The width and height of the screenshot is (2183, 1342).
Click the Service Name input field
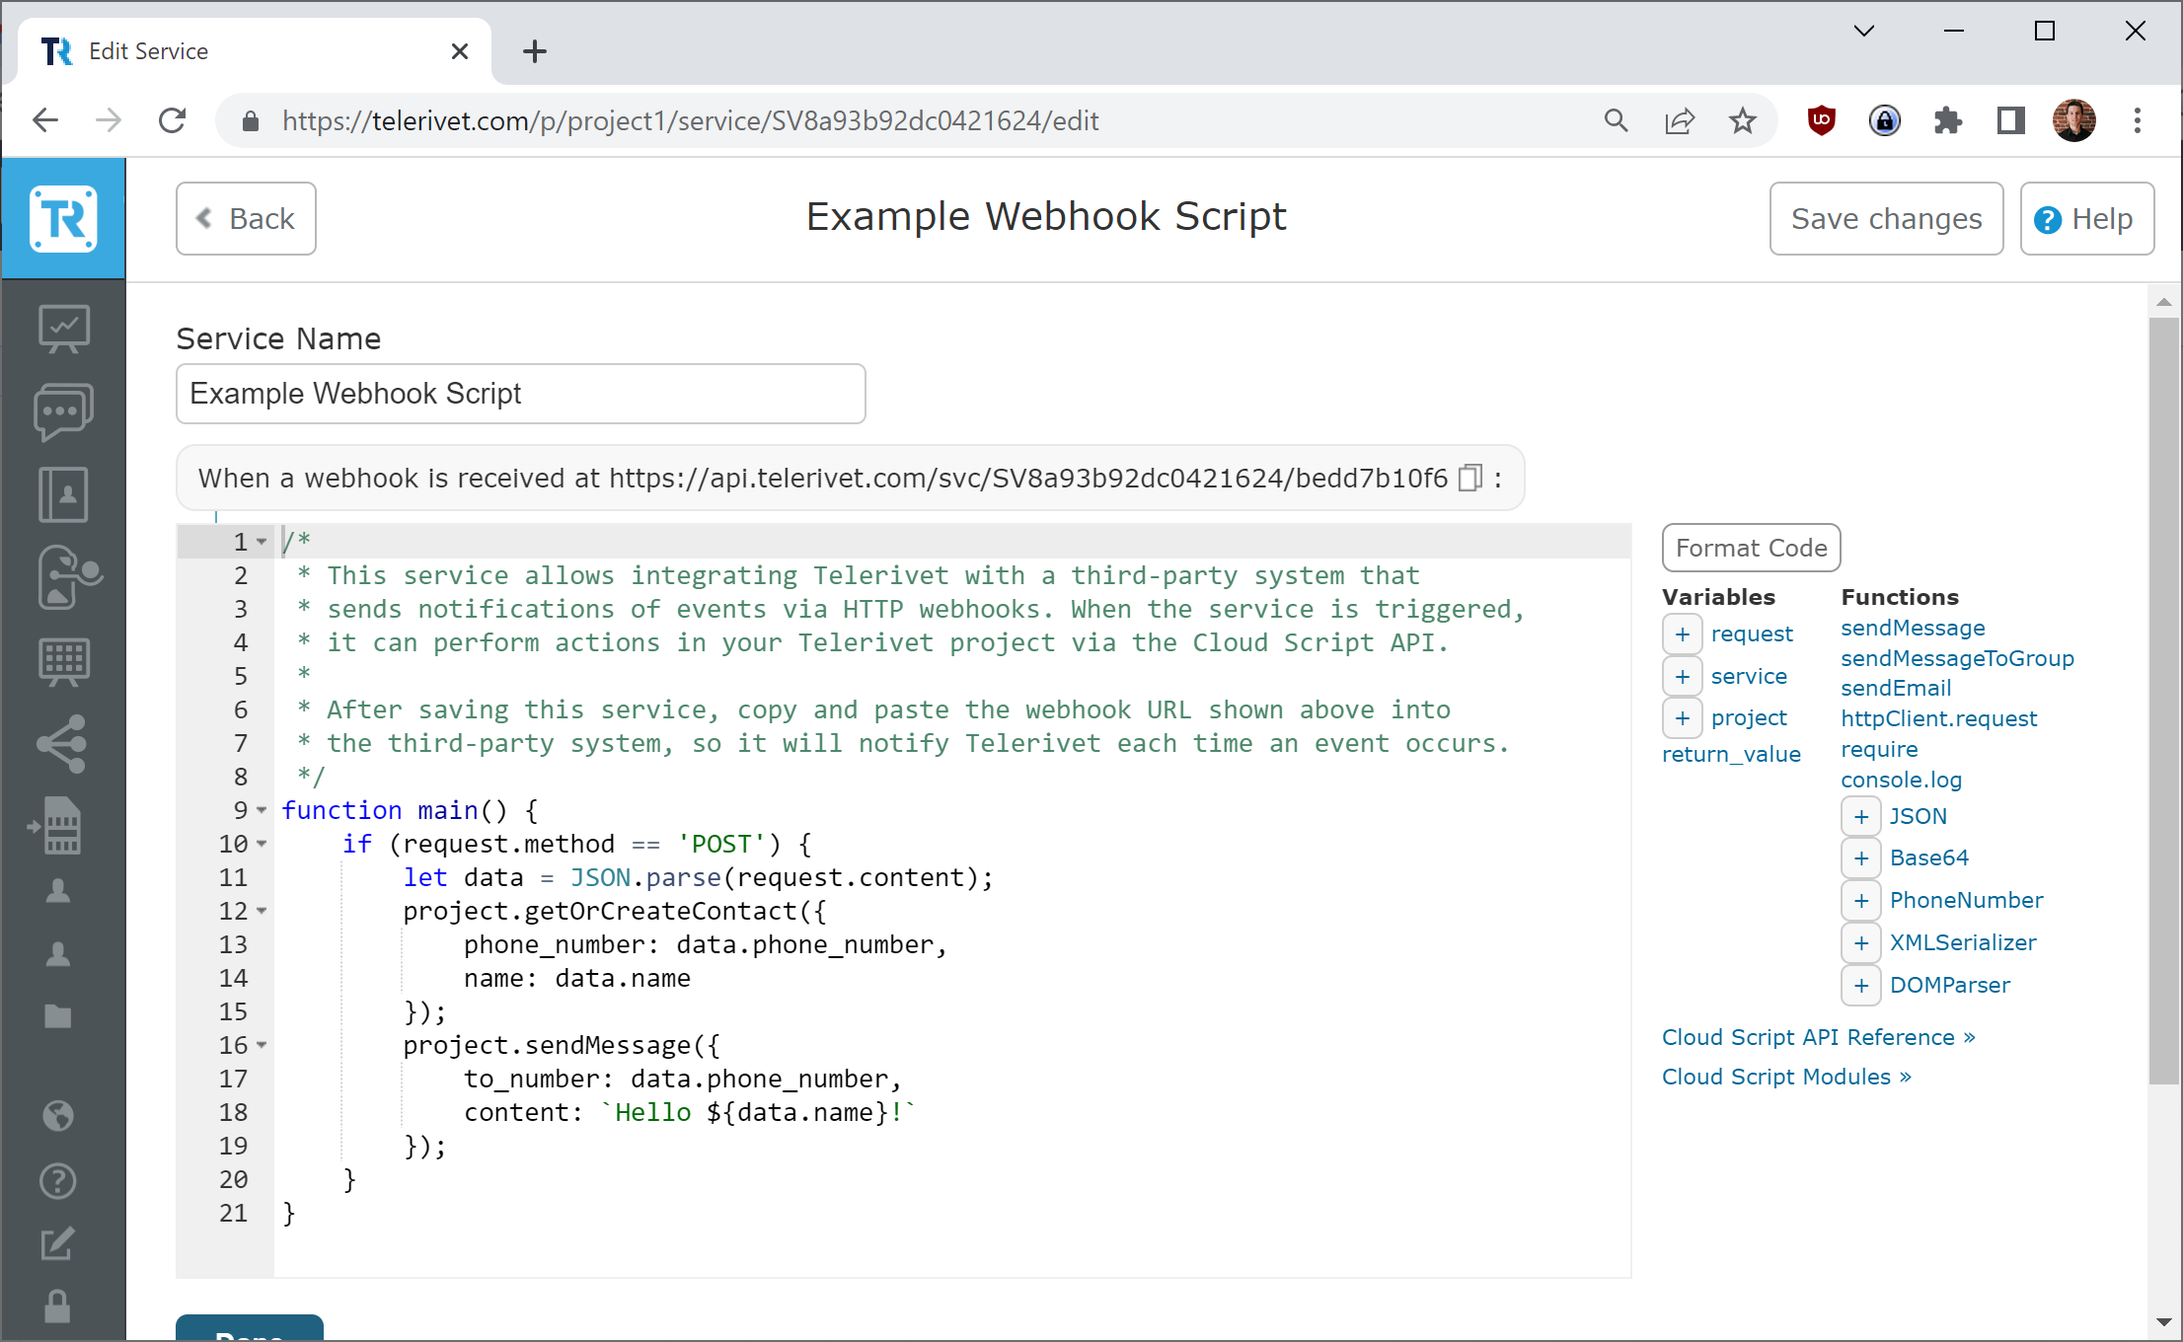(x=521, y=394)
